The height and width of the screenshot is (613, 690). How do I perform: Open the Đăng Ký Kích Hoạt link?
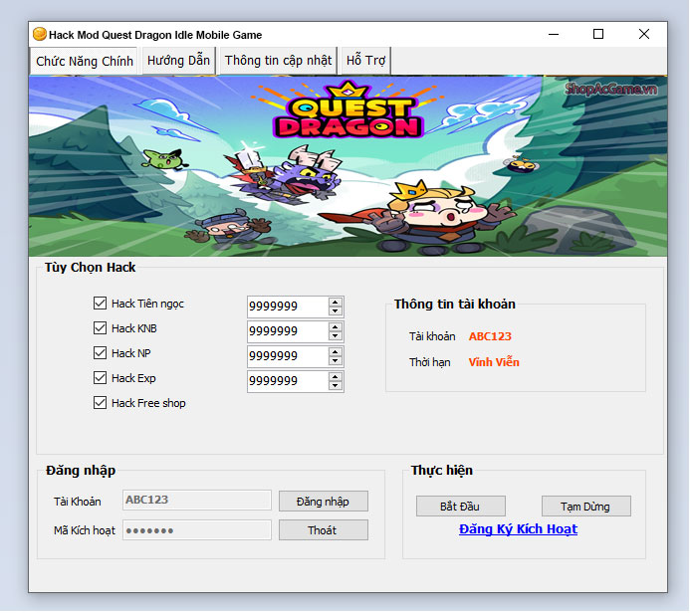click(518, 529)
